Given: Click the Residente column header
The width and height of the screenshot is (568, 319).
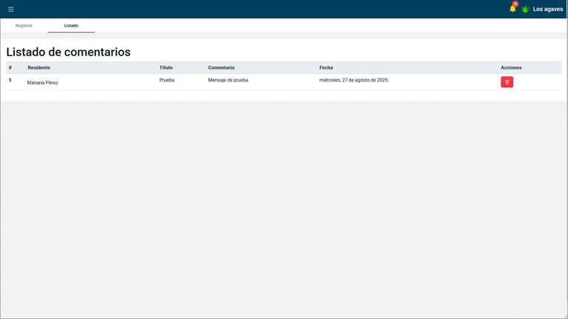Looking at the screenshot, I should coord(39,68).
